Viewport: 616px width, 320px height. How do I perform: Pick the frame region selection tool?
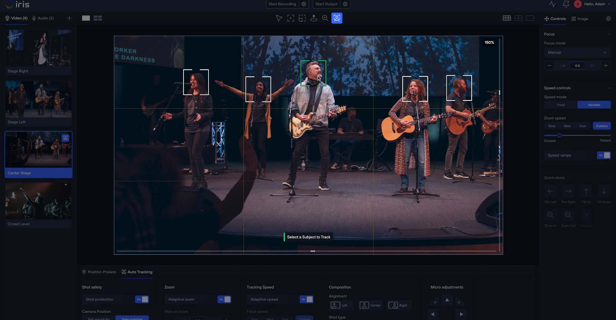(302, 18)
